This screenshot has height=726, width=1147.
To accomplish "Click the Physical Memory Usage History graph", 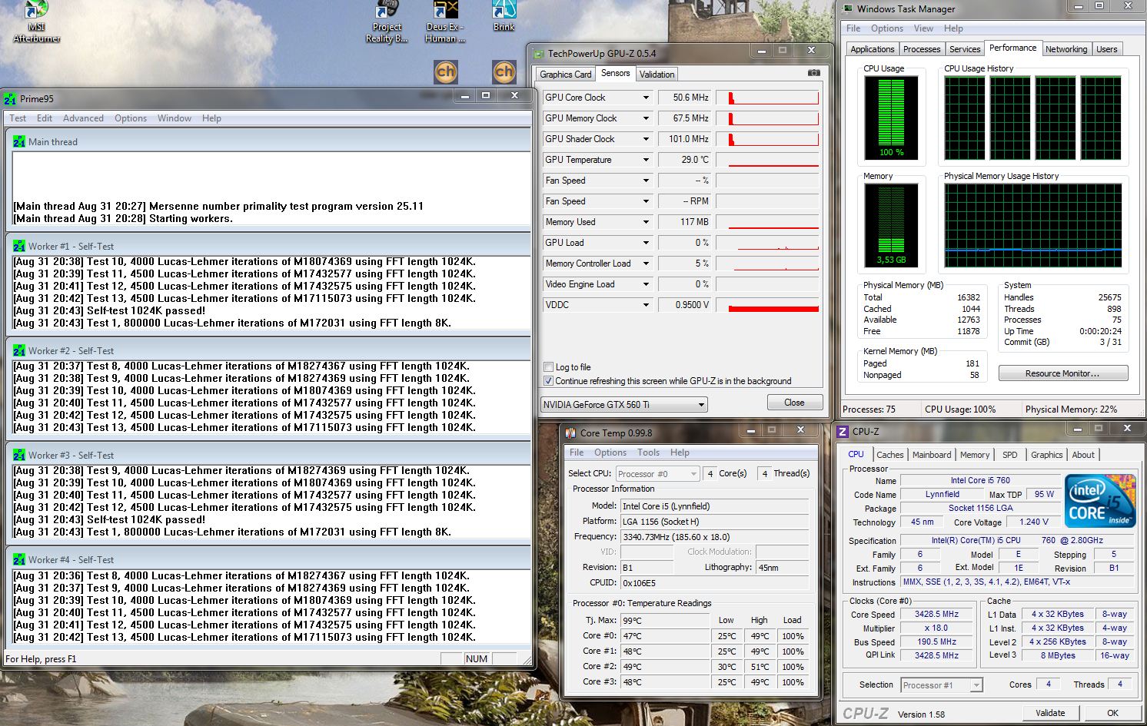I will 1032,226.
